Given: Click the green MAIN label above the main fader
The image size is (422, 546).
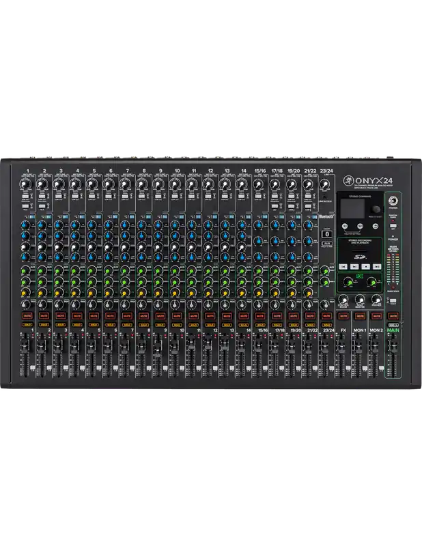Looking at the screenshot, I should 393,330.
